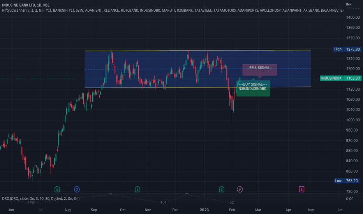Select the SELL SIGNAL label
The height and width of the screenshot is (214, 363).
259,69
